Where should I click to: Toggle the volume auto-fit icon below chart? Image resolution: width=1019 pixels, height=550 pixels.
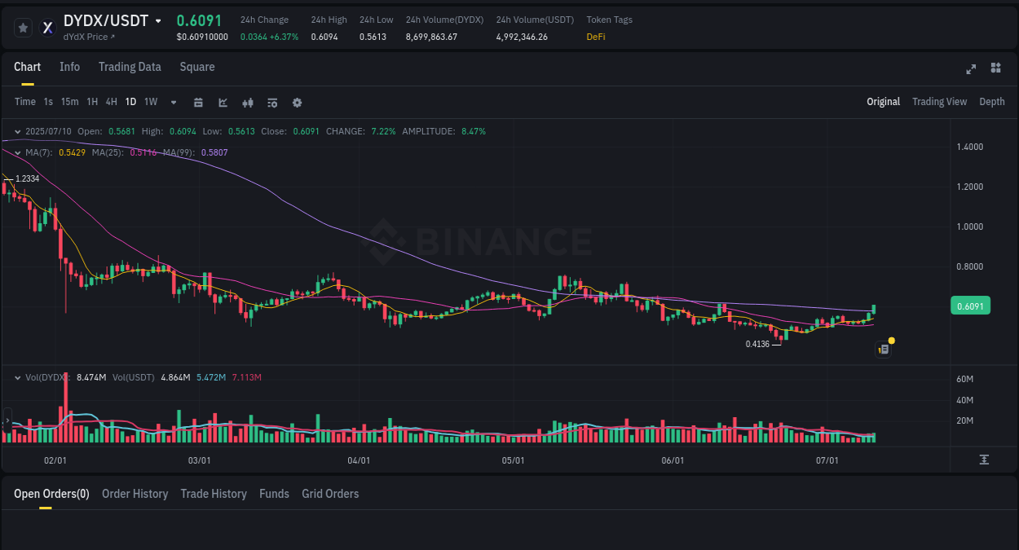click(x=985, y=459)
